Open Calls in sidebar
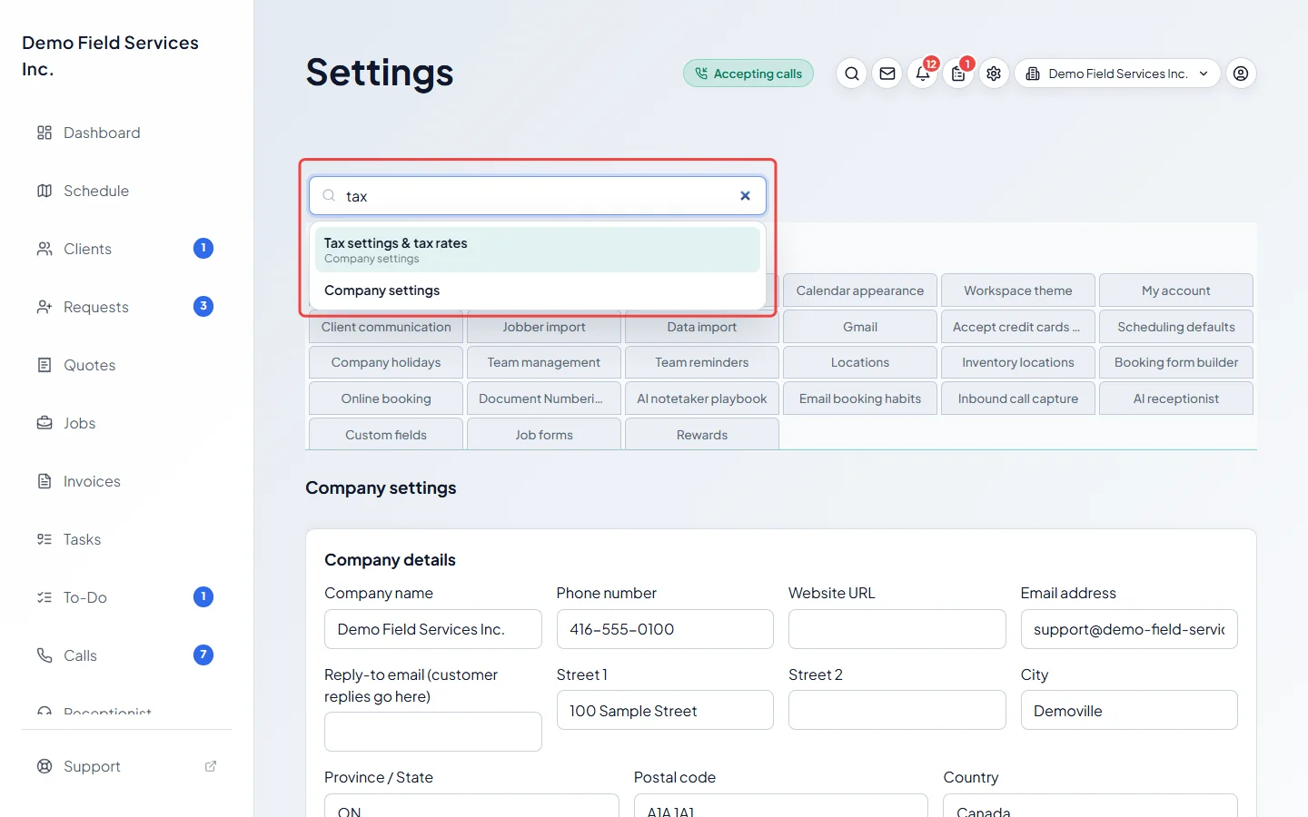1308x817 pixels. pos(127,655)
